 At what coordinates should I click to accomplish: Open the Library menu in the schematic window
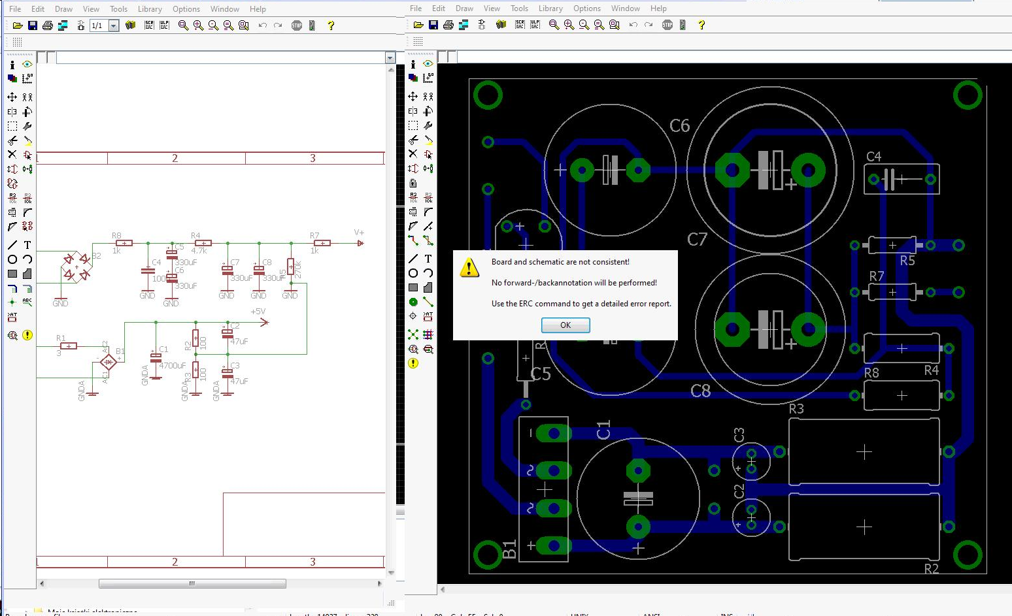(x=150, y=9)
